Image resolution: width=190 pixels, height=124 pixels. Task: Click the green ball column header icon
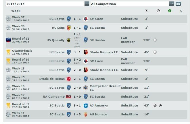[x=170, y=11]
